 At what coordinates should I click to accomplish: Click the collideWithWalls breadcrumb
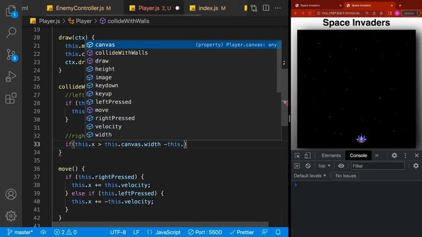coord(128,21)
